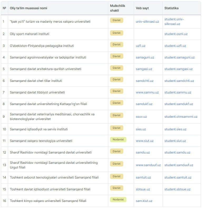
Task: Click the Nodavlat badge for Samarqand xalqaro texnologiya
Action: 118,140
